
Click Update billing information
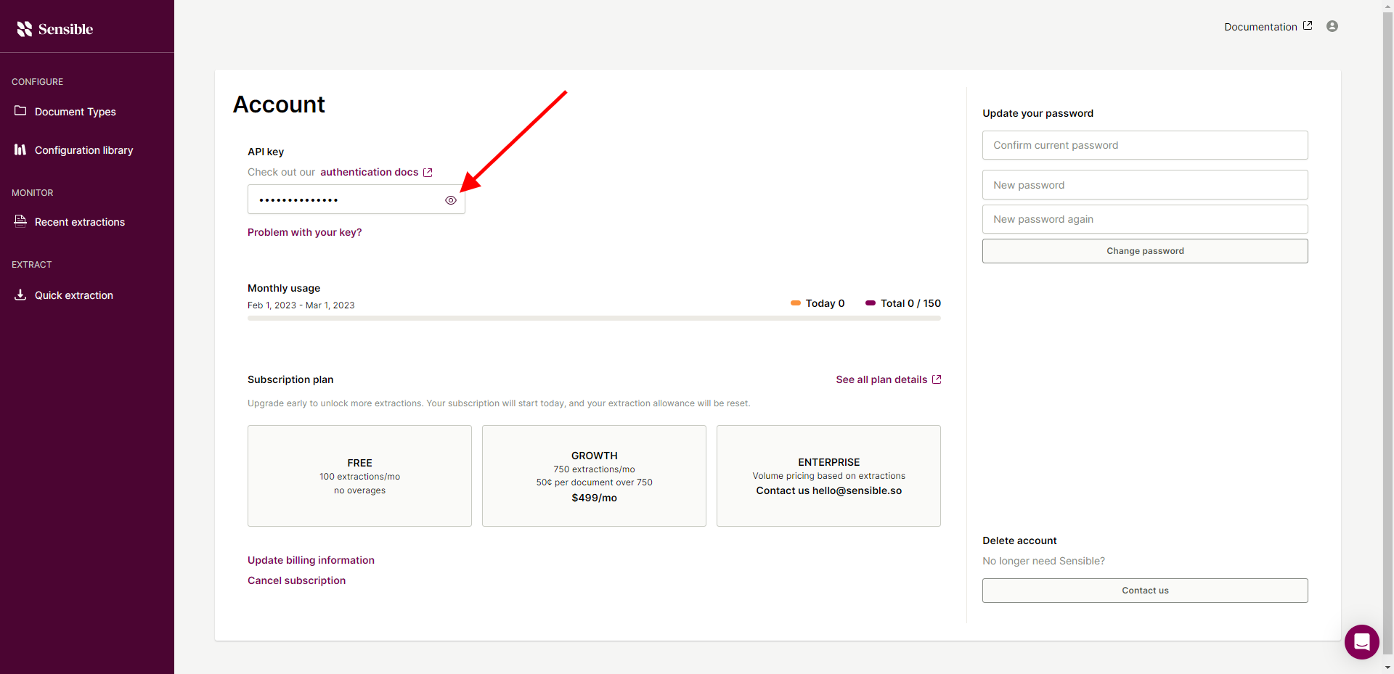pos(311,560)
